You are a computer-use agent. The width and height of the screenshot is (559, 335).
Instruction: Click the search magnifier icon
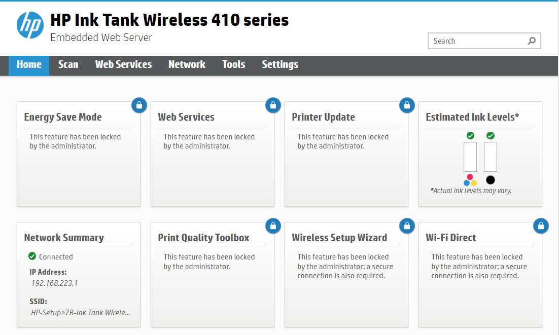(x=531, y=41)
